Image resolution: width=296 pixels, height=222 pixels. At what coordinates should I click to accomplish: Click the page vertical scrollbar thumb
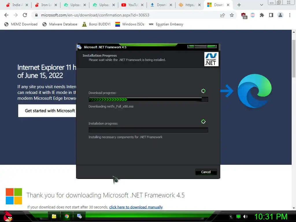pyautogui.click(x=294, y=58)
